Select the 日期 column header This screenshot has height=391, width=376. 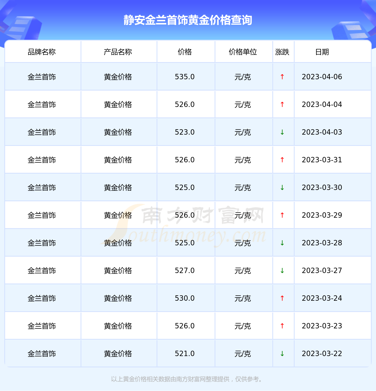coord(322,52)
